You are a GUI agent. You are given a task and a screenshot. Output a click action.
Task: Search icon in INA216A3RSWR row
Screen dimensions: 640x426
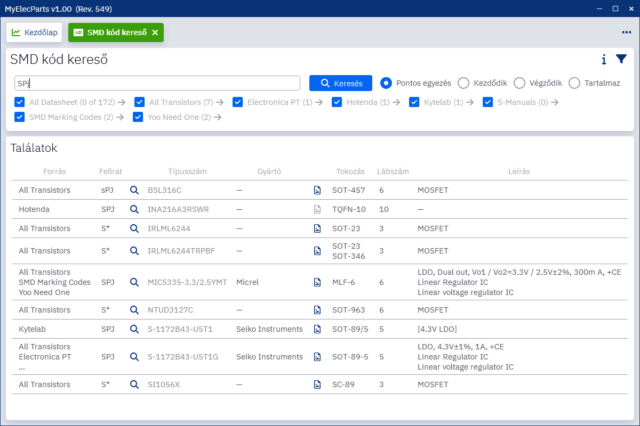coord(134,209)
